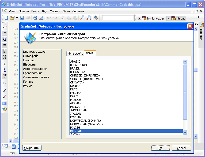Screen dimensions: 205x157
Task: Choose FRENCH in the language list
Action: [126, 100]
